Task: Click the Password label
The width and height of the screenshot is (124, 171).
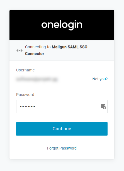Action: pos(25,95)
